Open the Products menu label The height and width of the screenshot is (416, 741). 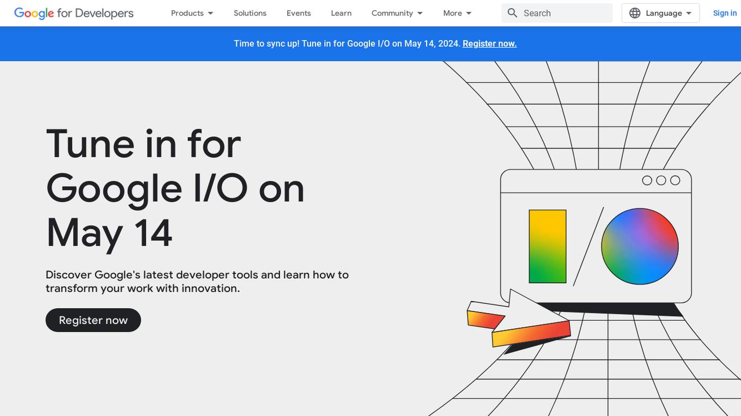tap(187, 13)
